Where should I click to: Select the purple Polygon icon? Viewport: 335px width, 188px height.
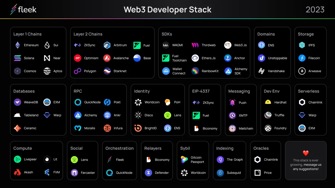78,71
